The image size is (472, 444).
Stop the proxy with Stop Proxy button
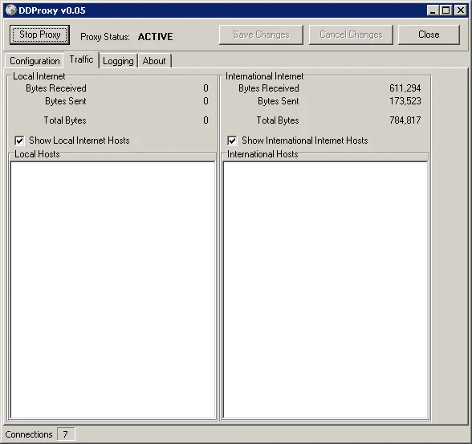click(x=40, y=35)
